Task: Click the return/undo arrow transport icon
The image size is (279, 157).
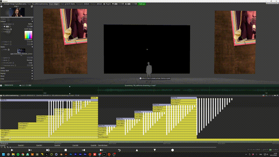Action: pyautogui.click(x=119, y=150)
